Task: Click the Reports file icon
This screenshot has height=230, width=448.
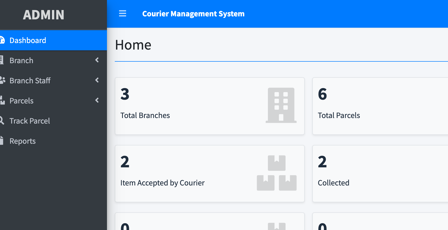Action: coord(2,141)
